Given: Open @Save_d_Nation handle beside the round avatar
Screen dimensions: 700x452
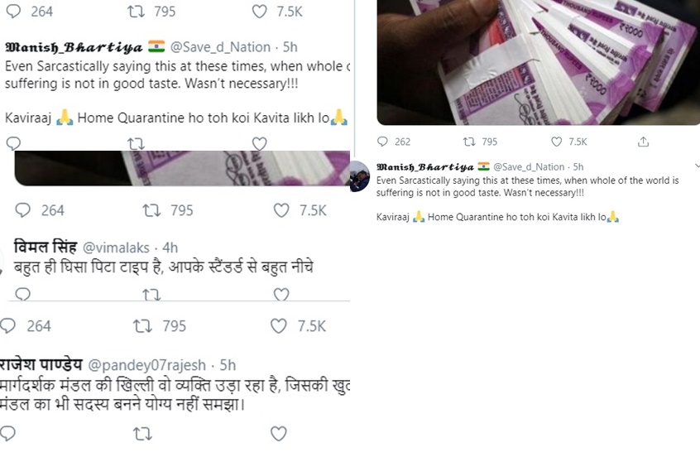Looking at the screenshot, I should point(530,166).
